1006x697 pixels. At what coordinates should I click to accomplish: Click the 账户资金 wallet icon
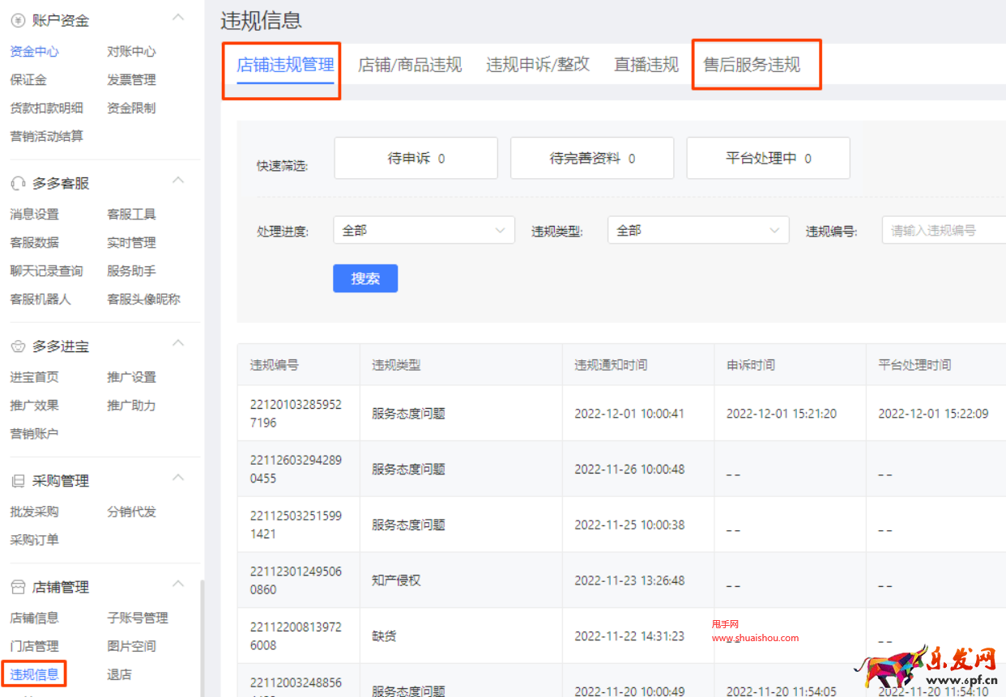point(18,19)
